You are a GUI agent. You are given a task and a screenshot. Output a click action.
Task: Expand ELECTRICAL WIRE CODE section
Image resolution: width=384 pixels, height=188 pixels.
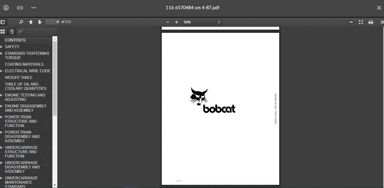[1, 71]
